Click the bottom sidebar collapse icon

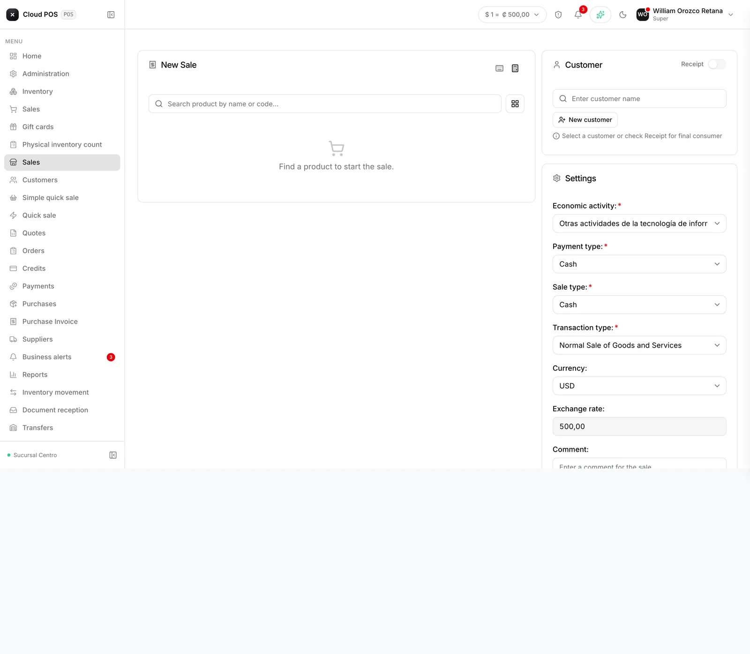[113, 455]
